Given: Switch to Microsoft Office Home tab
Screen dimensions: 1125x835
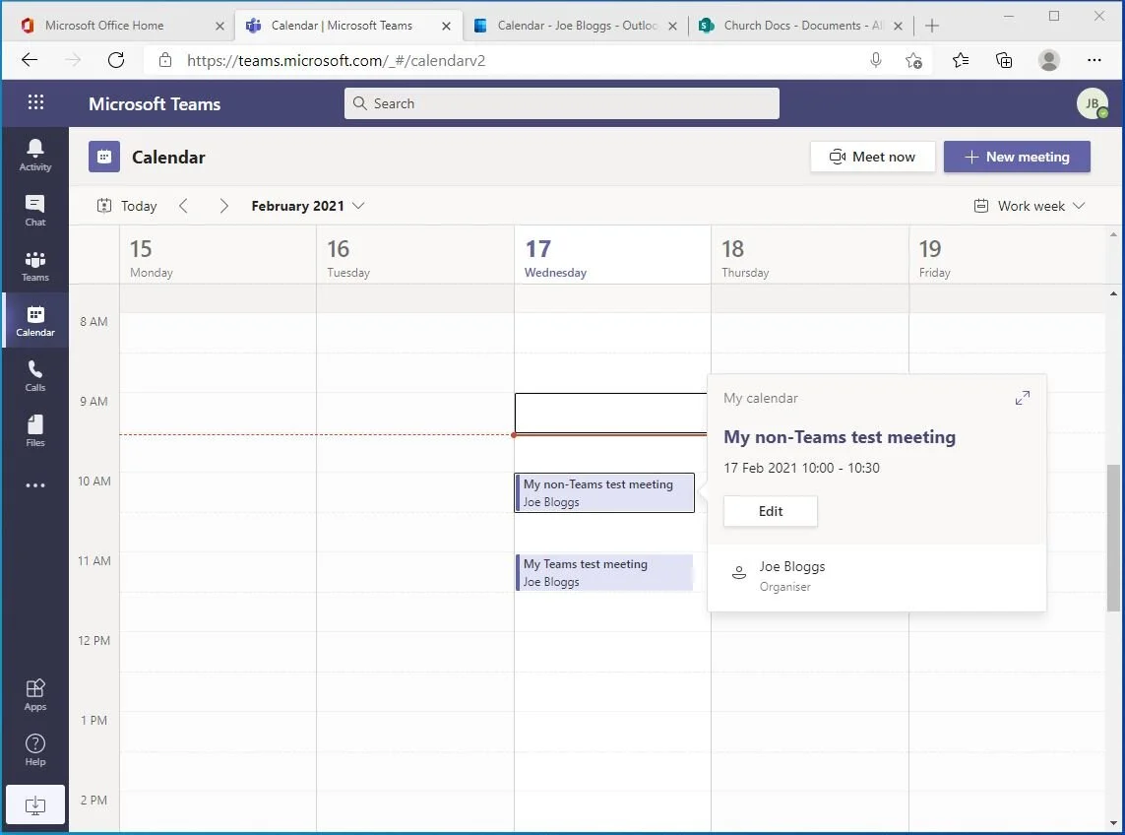Looking at the screenshot, I should 104,26.
